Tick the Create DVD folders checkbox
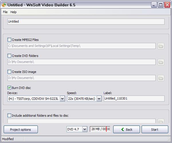172x143 pixels. (x=9, y=56)
